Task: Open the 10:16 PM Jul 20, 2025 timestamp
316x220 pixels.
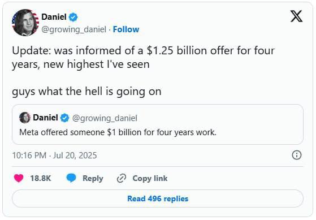Action: pos(54,156)
